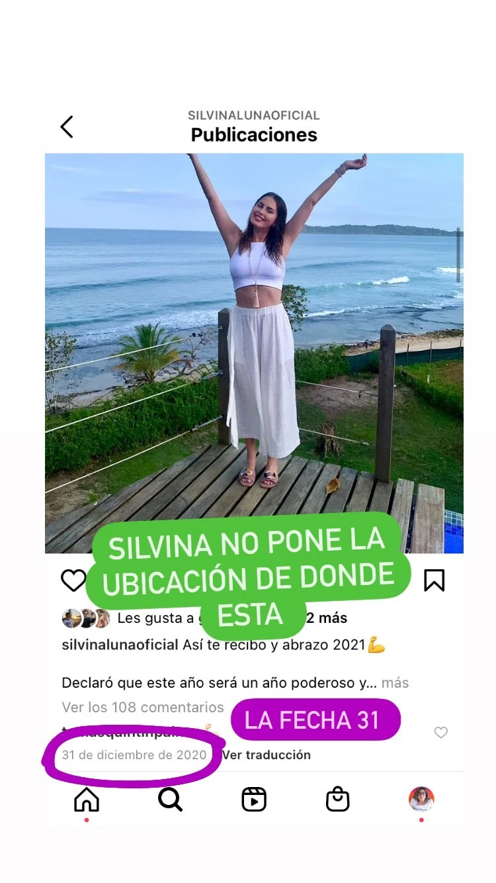496x883 pixels.
Task: Tap the back arrow beside Publicaciones
Action: pos(67,126)
